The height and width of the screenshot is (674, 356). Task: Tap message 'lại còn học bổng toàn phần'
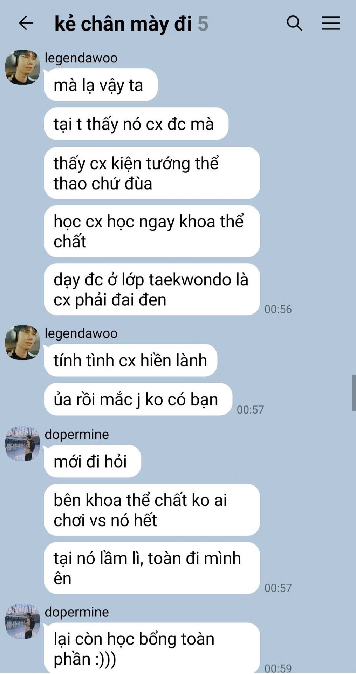click(152, 648)
